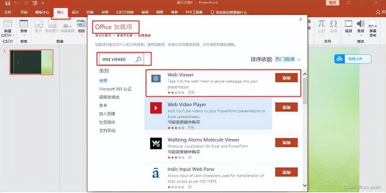386x193 pixels.
Task: Click the "Web Video Player" title text
Action: (x=187, y=104)
